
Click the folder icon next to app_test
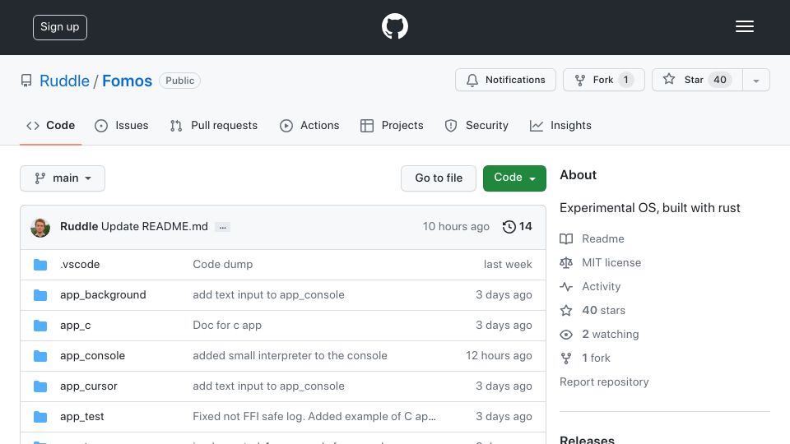point(40,417)
